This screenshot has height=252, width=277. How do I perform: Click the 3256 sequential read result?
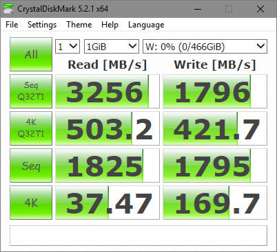tap(107, 91)
